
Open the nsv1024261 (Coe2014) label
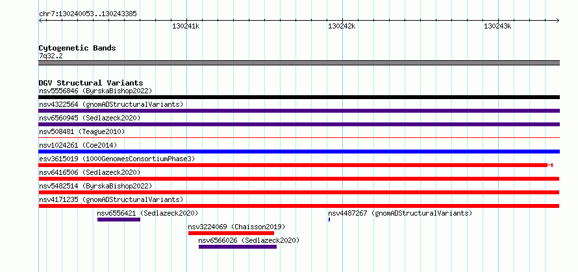coord(78,145)
